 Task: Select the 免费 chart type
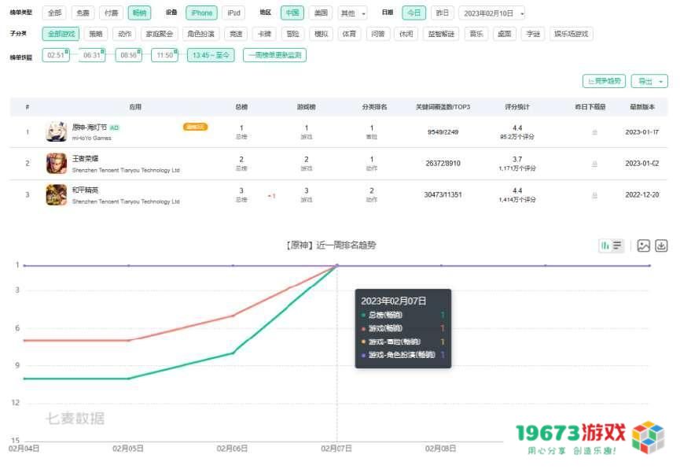[x=82, y=13]
